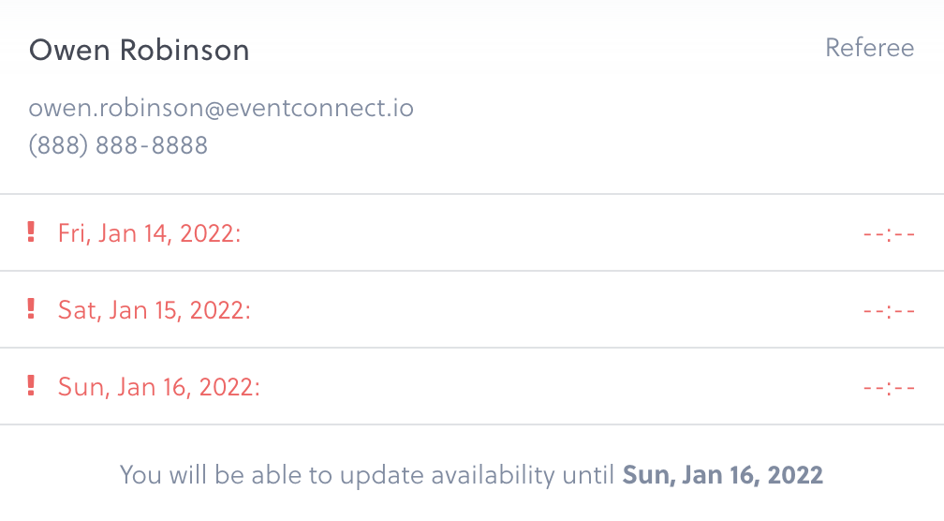Click the warning icon for Sat, Jan 15
Viewport: 944px width, 521px height.
tap(32, 308)
